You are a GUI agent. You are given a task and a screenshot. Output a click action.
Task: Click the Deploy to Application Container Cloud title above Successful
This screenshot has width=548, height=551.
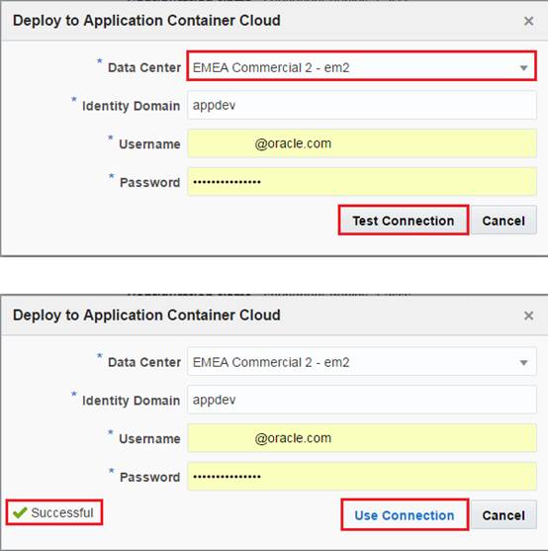point(146,316)
